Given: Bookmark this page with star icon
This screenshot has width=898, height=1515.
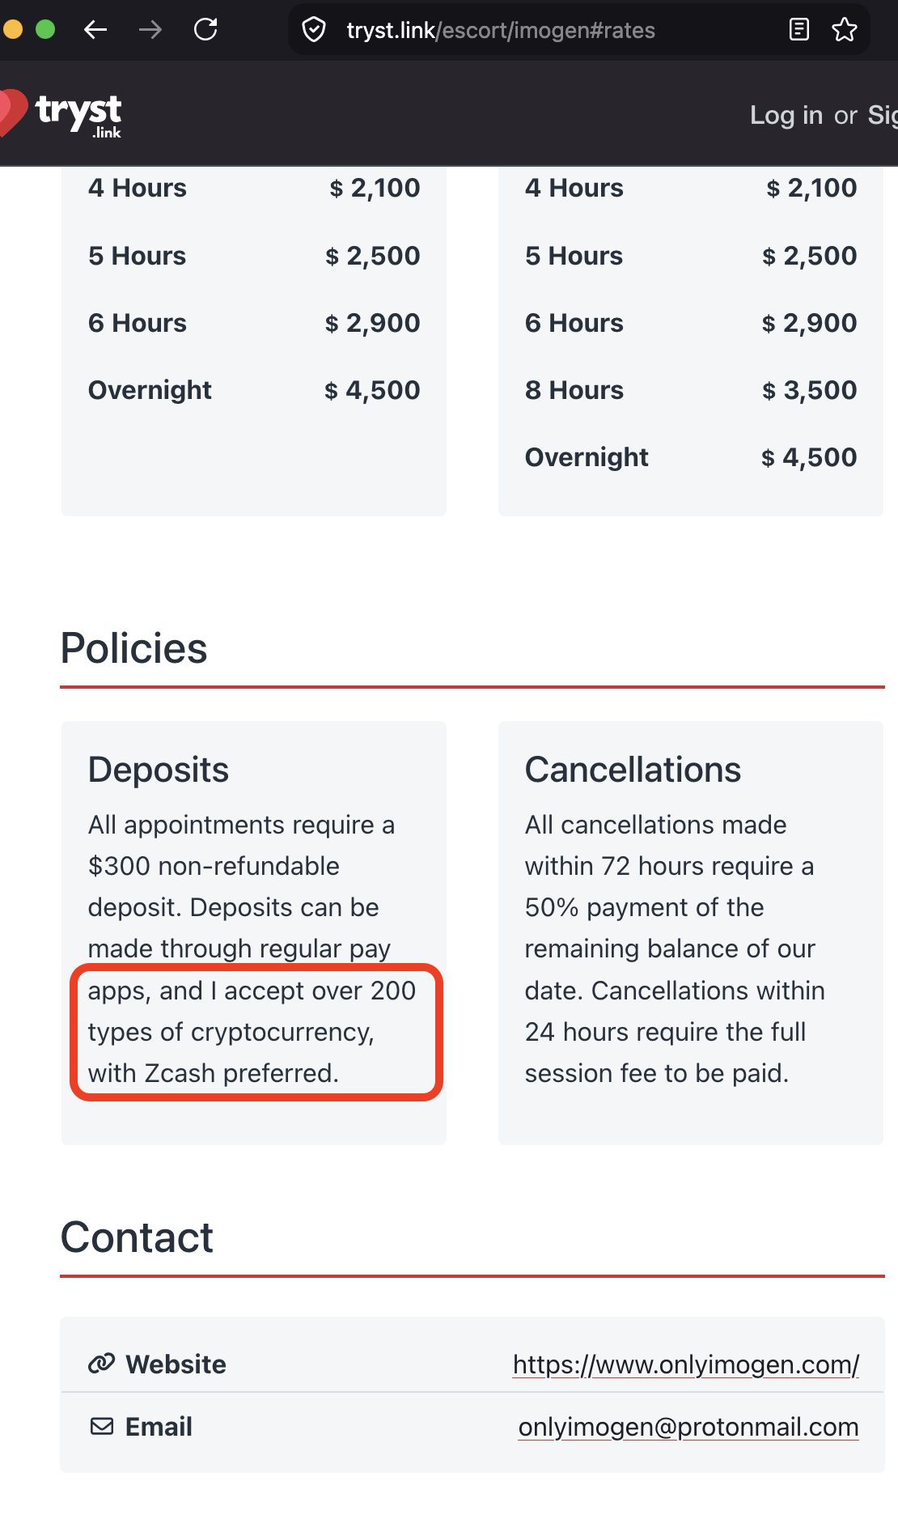Looking at the screenshot, I should click(845, 30).
